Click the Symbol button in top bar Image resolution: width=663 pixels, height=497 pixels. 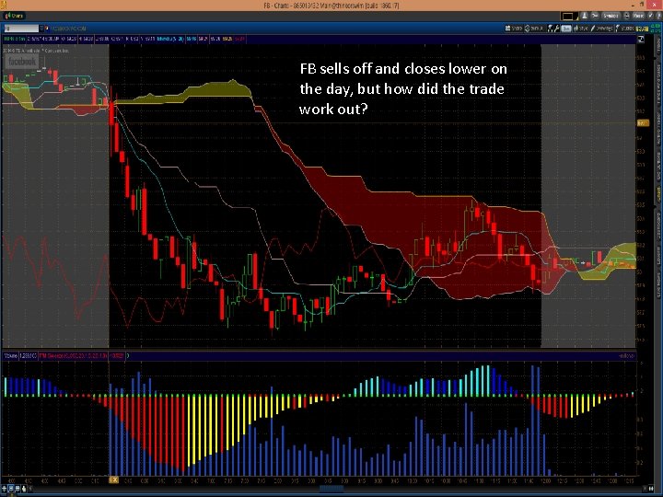pyautogui.click(x=611, y=16)
